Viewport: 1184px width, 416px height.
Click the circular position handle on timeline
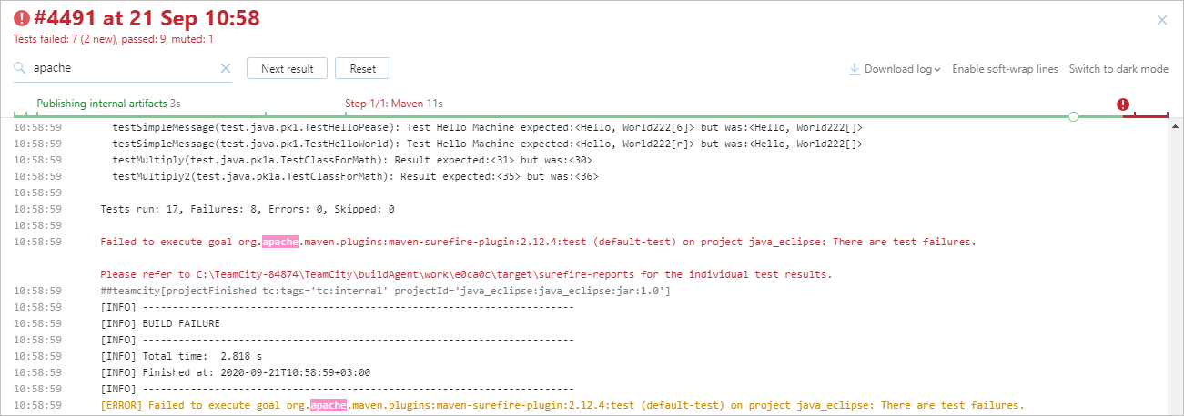[1073, 116]
